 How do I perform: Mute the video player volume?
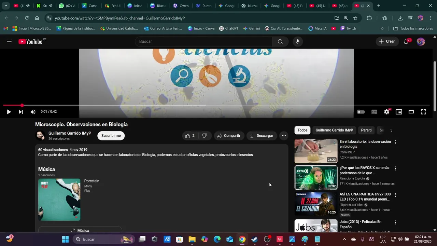(33, 112)
